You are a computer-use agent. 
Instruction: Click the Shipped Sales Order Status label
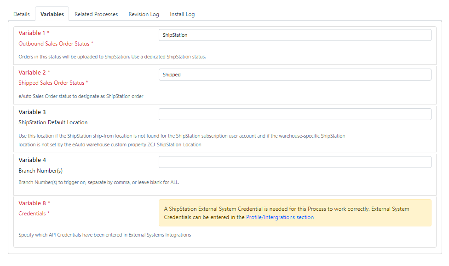53,83
